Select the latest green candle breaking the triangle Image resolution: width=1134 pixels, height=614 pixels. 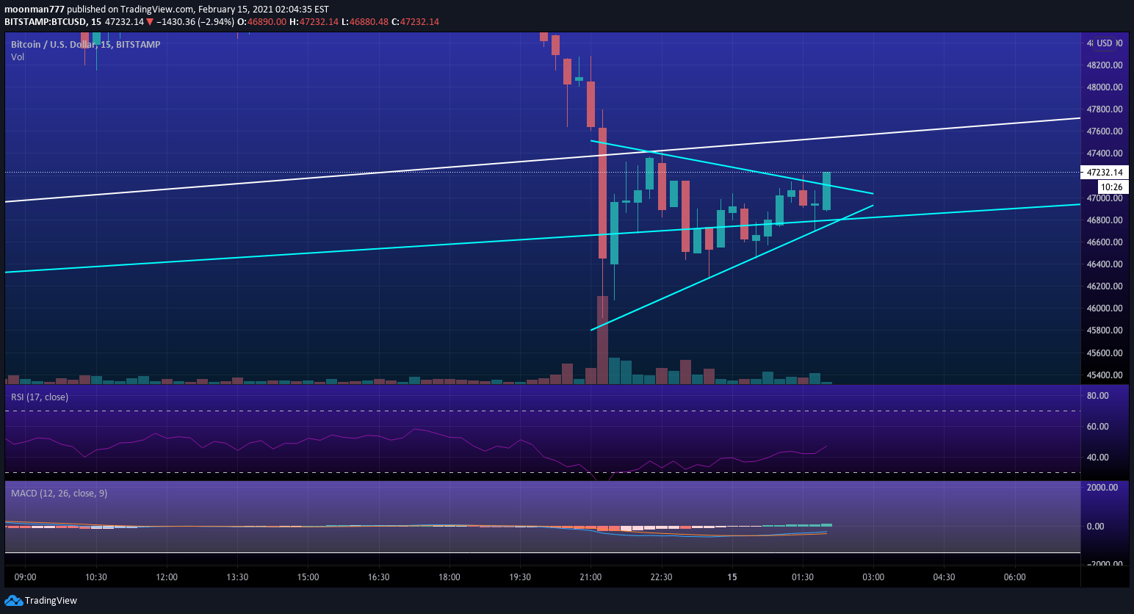coord(826,192)
